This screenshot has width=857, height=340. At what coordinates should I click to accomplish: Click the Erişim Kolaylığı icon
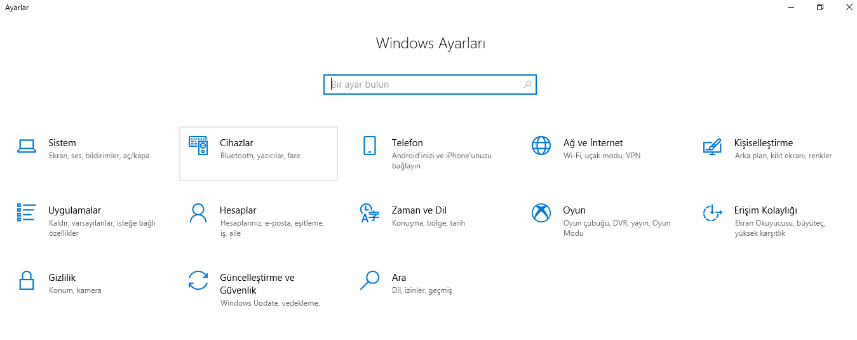pos(712,213)
